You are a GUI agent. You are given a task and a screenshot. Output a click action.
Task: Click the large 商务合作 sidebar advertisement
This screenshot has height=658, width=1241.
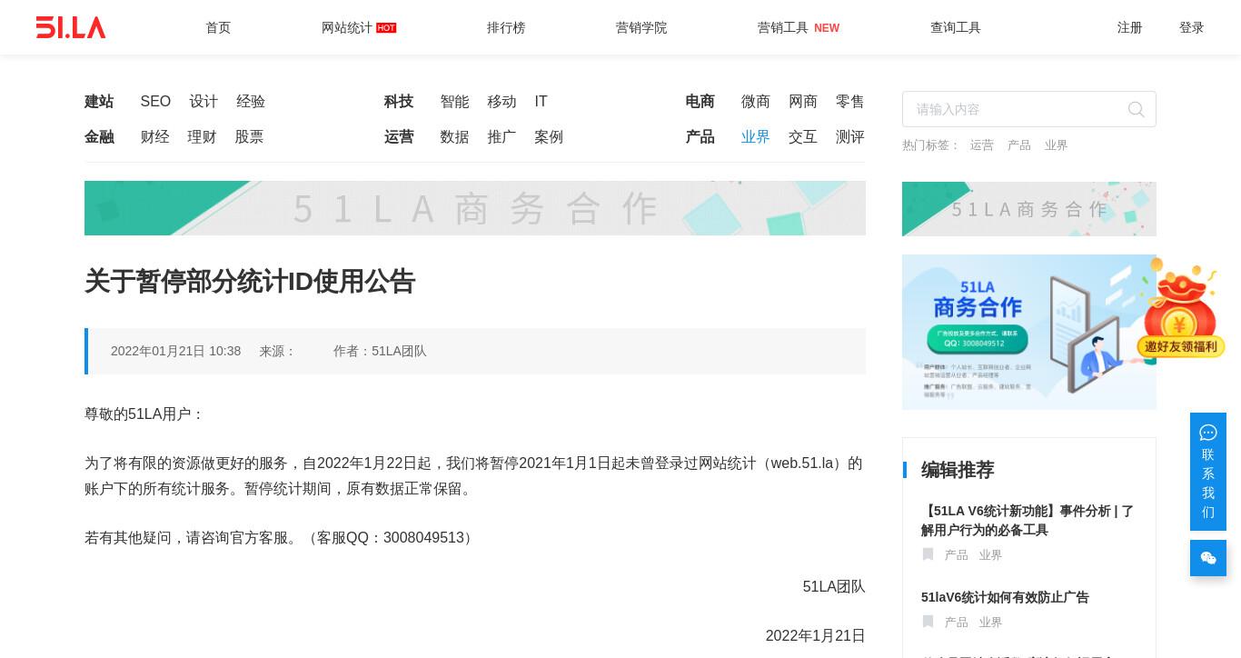pyautogui.click(x=1029, y=332)
